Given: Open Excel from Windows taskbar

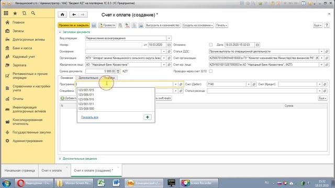Looking at the screenshot, I should [x=101, y=183].
